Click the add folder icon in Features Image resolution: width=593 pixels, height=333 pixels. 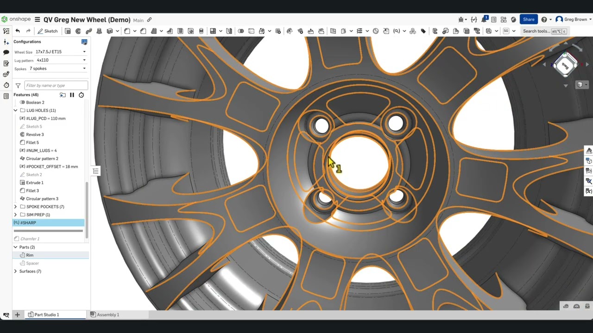point(63,95)
